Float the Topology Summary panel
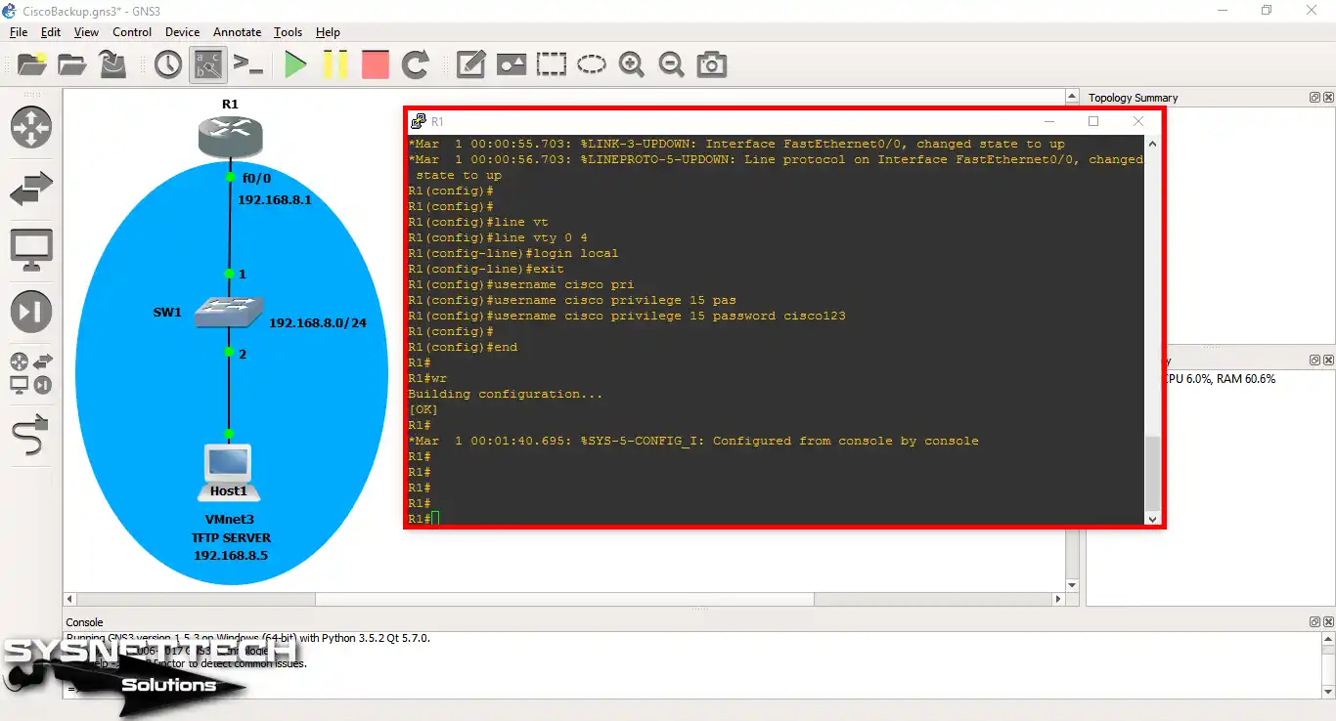1336x721 pixels. point(1314,98)
